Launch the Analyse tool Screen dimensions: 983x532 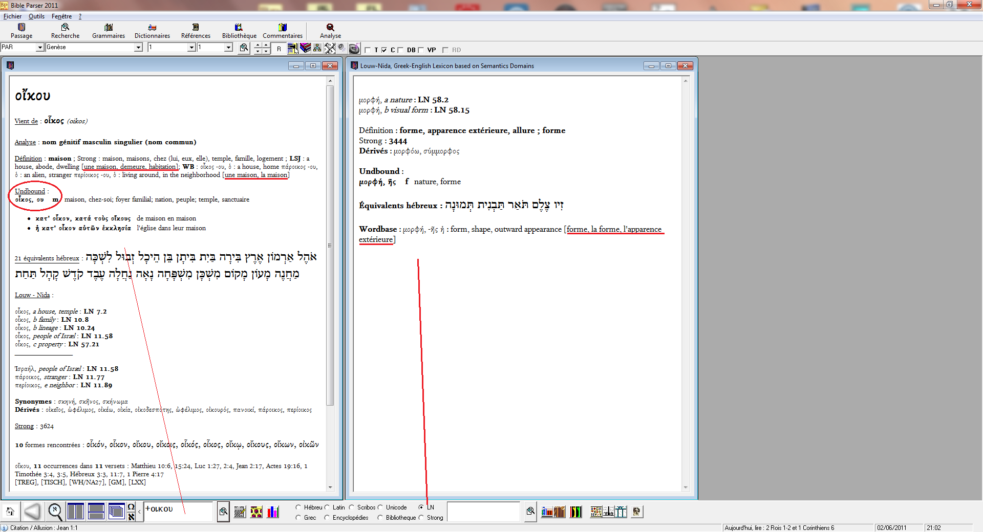[x=330, y=31]
